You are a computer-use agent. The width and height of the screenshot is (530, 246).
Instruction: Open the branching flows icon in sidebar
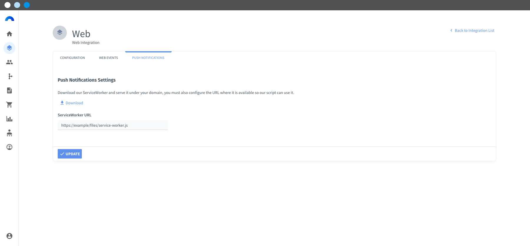[x=10, y=76]
